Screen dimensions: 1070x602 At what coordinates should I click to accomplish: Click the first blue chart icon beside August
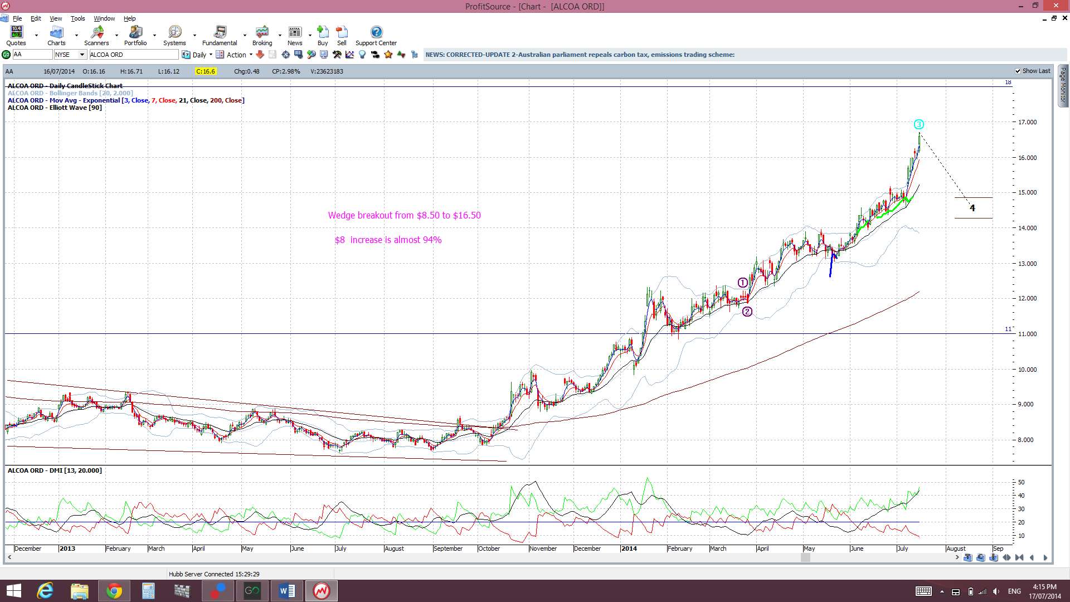pos(968,557)
